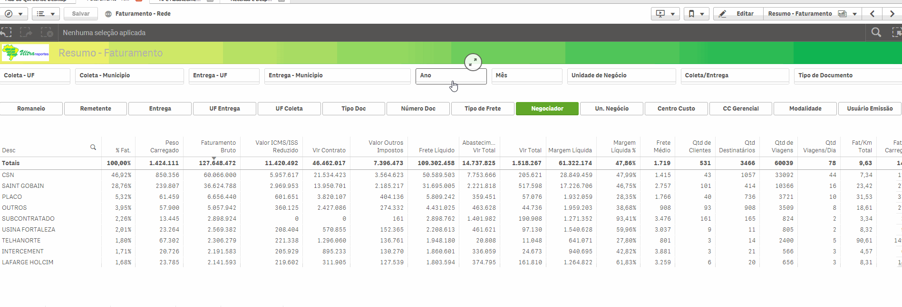Click the pencil Editar icon
Viewport: 902px width, 307px height.
click(723, 14)
